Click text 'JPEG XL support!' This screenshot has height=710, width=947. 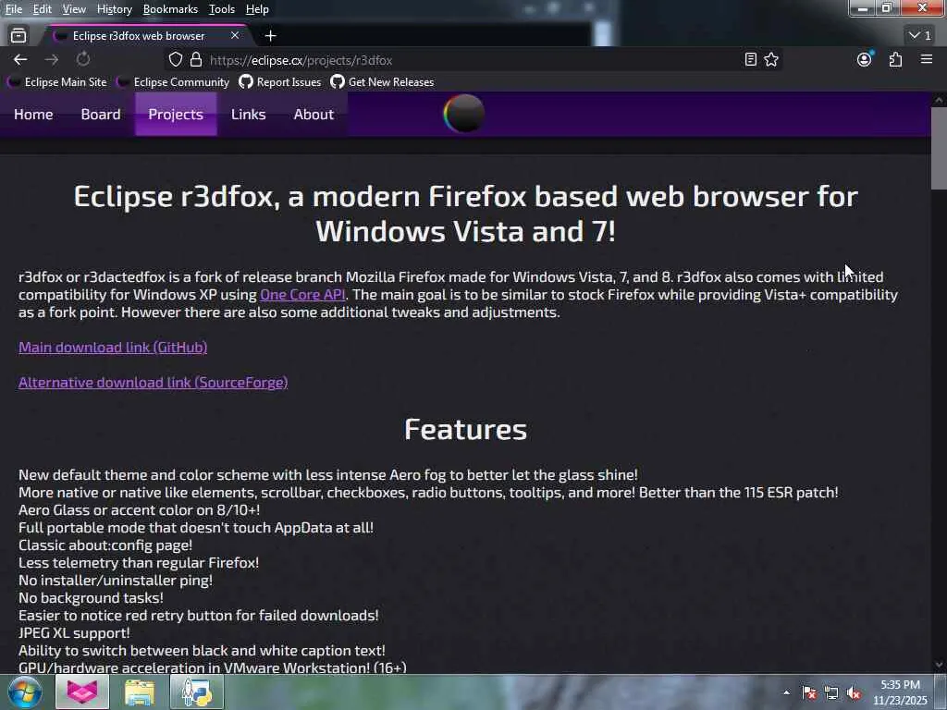[x=74, y=632]
